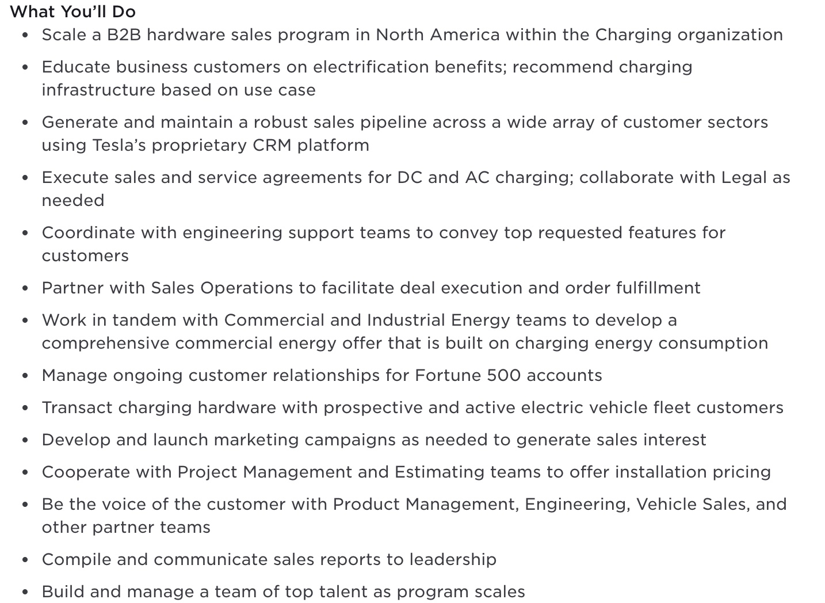Click the 'What You'll Do' heading
Screen dimensions: 825x603
(73, 12)
